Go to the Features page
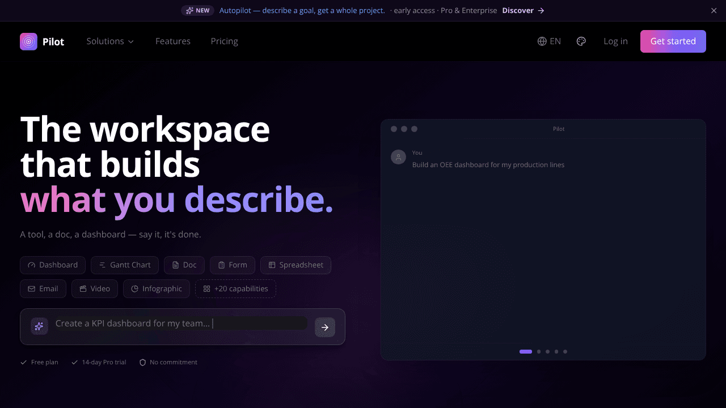 click(x=173, y=41)
